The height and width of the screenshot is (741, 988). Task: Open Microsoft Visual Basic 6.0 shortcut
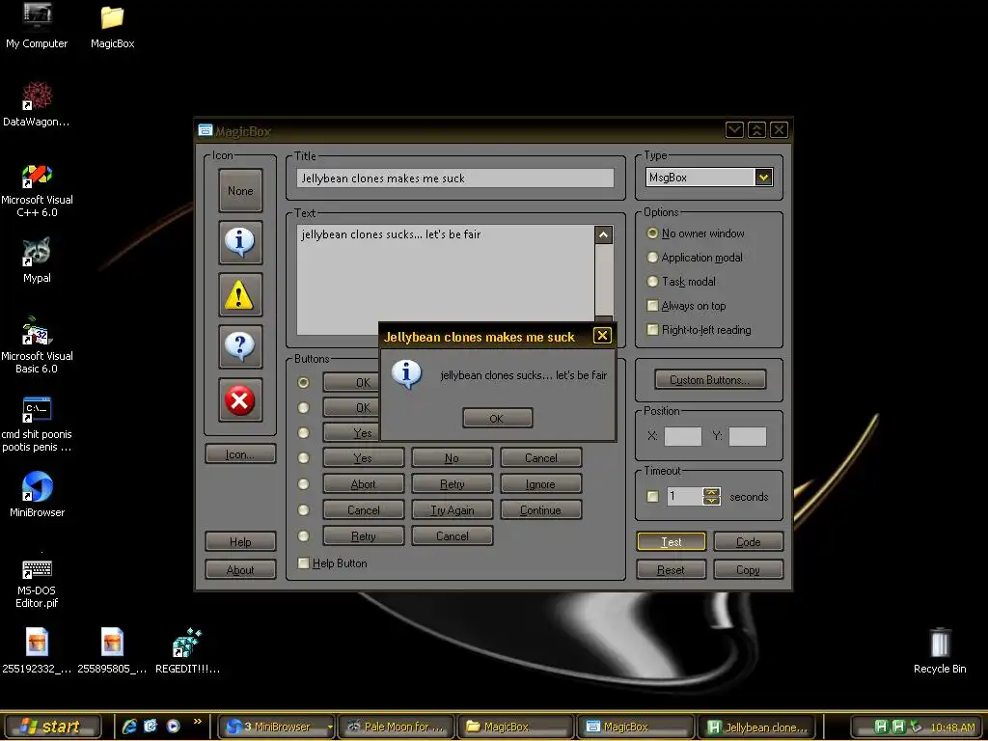pos(37,345)
